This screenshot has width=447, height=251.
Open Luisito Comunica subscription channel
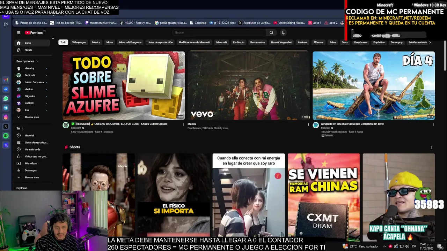pos(32,82)
